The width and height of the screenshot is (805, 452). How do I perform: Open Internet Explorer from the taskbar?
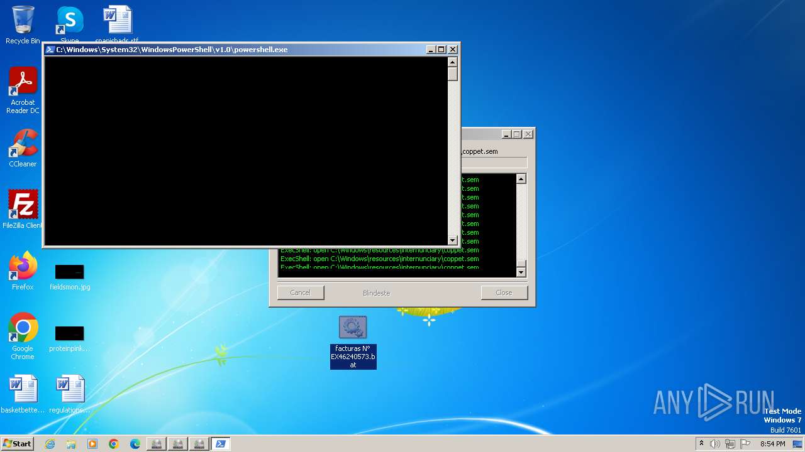click(x=50, y=444)
